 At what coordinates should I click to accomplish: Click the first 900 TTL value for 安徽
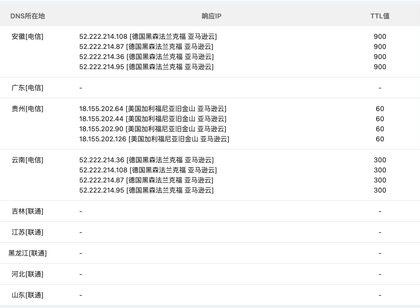coord(380,36)
